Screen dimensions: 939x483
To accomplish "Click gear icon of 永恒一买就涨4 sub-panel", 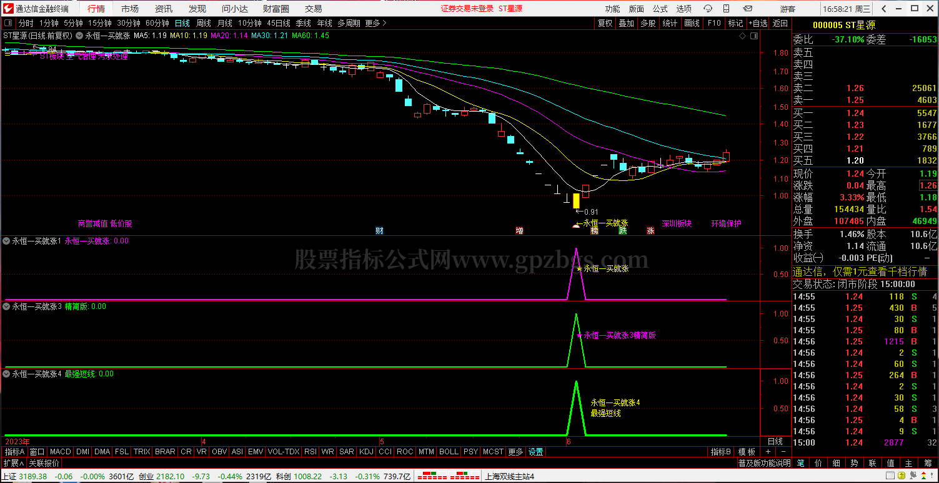I will [x=6, y=374].
